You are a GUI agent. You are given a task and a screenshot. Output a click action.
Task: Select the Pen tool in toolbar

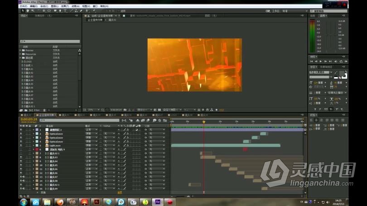click(x=60, y=11)
